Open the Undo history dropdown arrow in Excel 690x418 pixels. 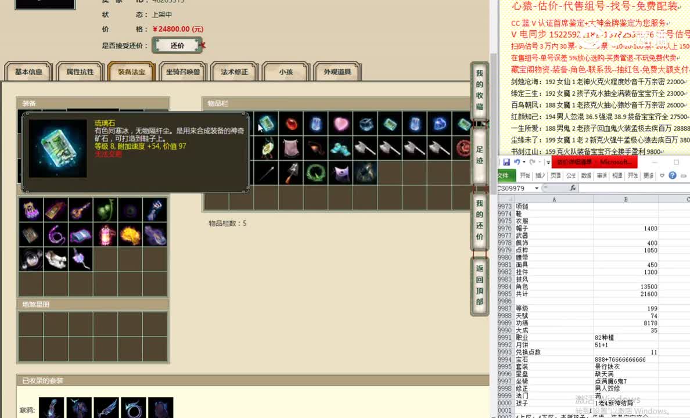(523, 161)
